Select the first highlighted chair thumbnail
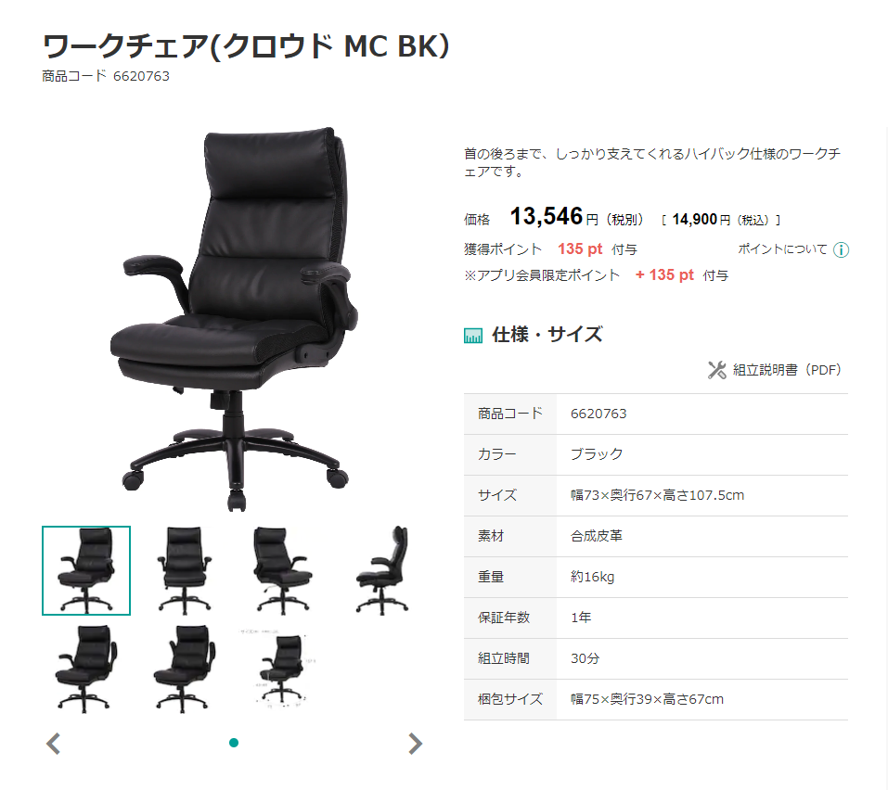Screen dimensions: 888x790 (86, 570)
